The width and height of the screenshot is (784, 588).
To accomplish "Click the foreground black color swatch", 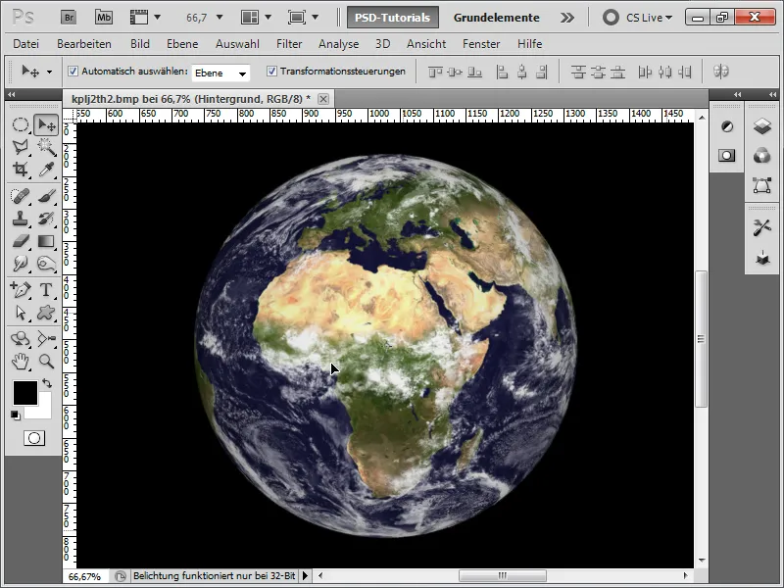I will 25,393.
